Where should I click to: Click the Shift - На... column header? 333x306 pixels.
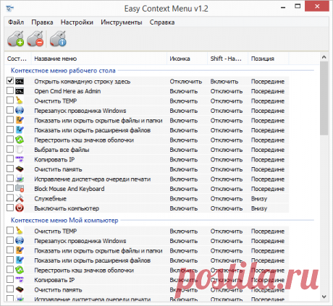227,59
